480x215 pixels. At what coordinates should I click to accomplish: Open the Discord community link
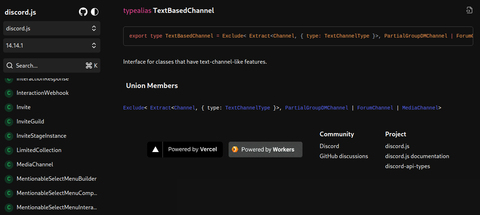[x=329, y=146]
